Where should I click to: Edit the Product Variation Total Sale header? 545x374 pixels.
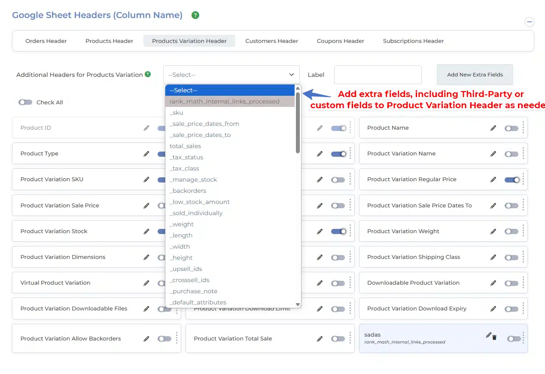[320, 339]
